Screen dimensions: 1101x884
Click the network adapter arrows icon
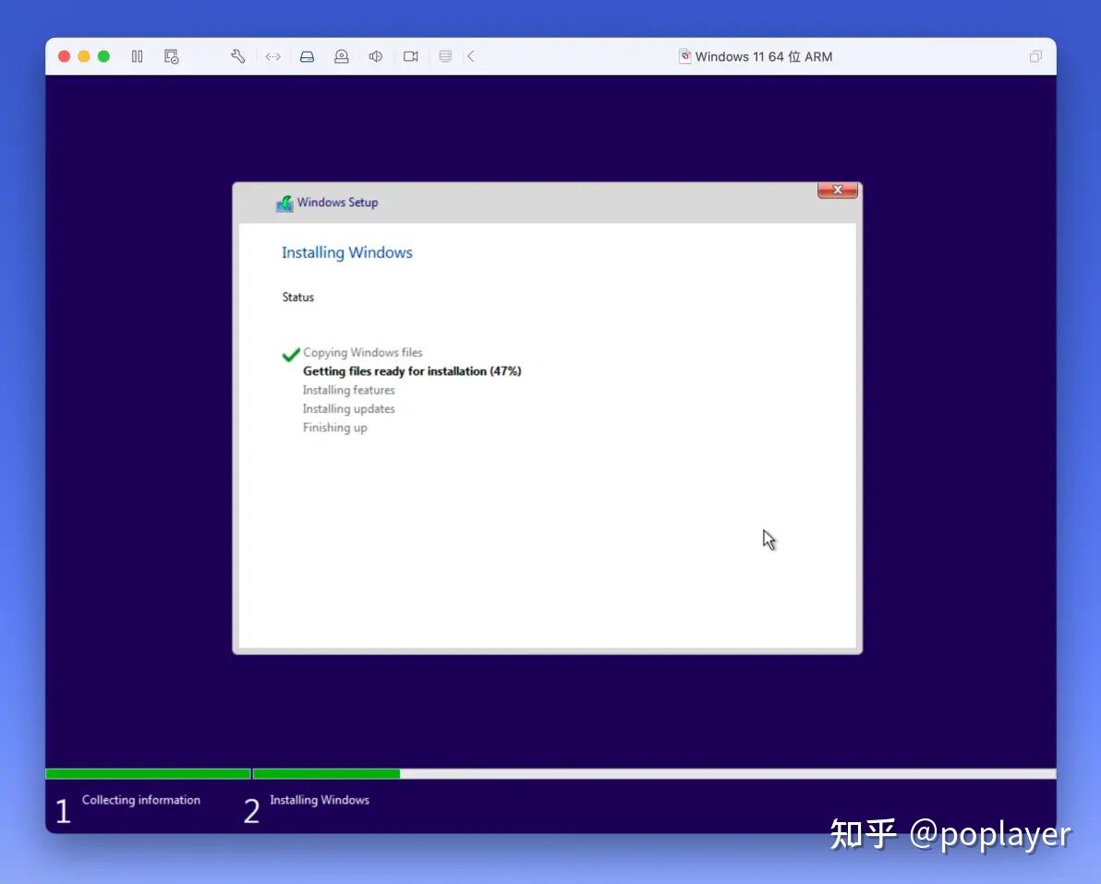(x=273, y=57)
